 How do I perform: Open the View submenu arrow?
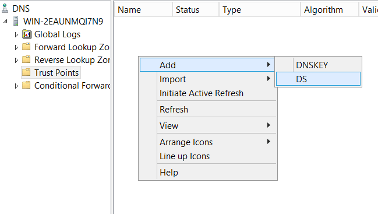pyautogui.click(x=269, y=125)
